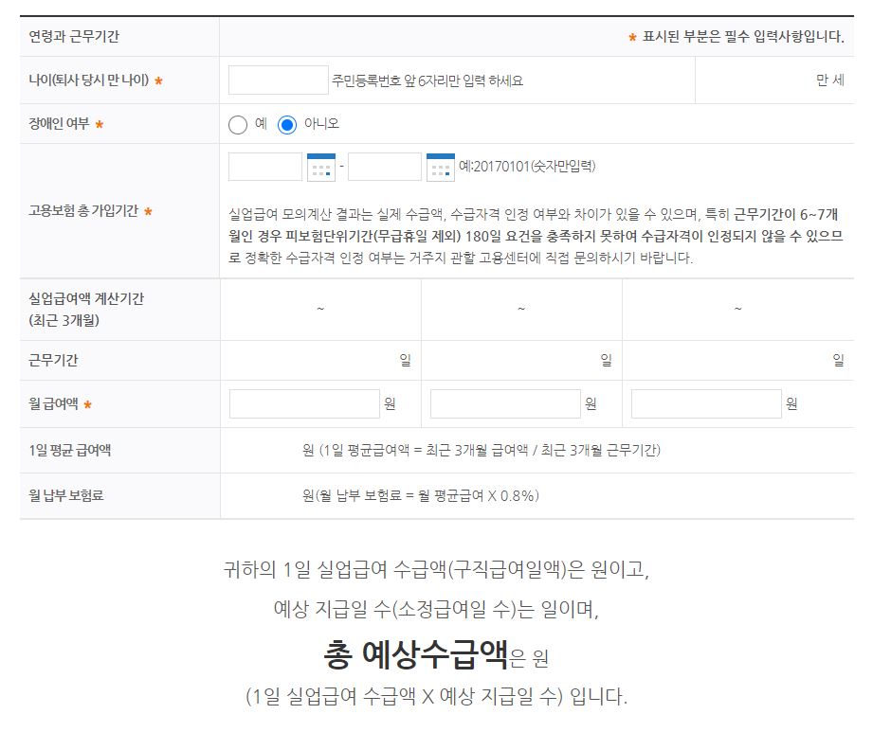The image size is (891, 732).
Task: Click the first monthly salary (월 급여액) field
Action: coord(304,403)
